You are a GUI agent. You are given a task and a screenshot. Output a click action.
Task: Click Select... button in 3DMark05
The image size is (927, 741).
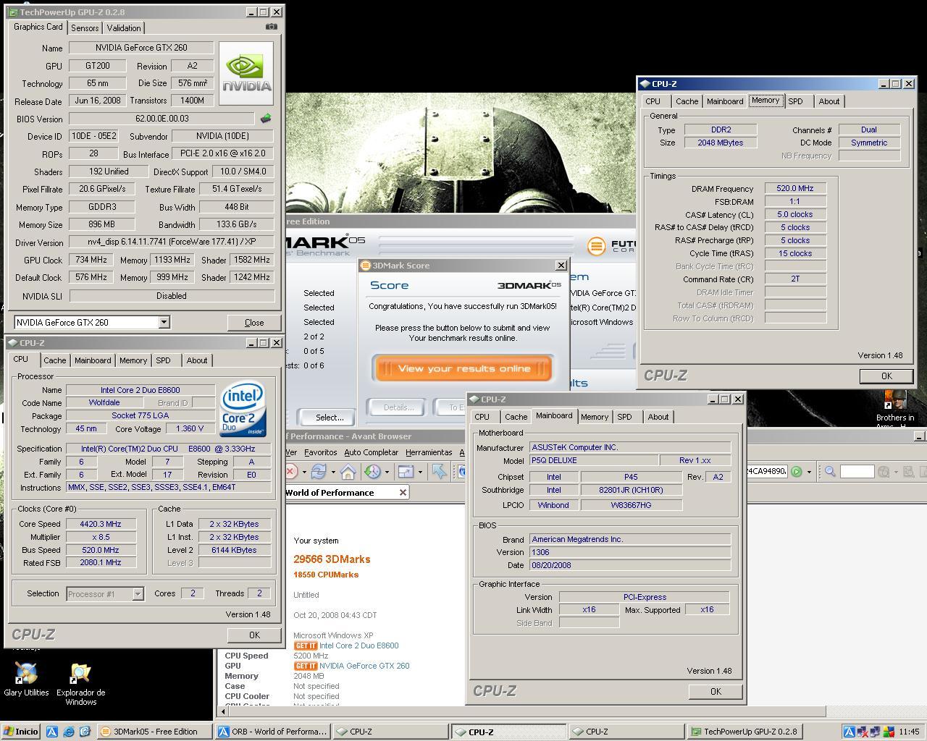330,418
